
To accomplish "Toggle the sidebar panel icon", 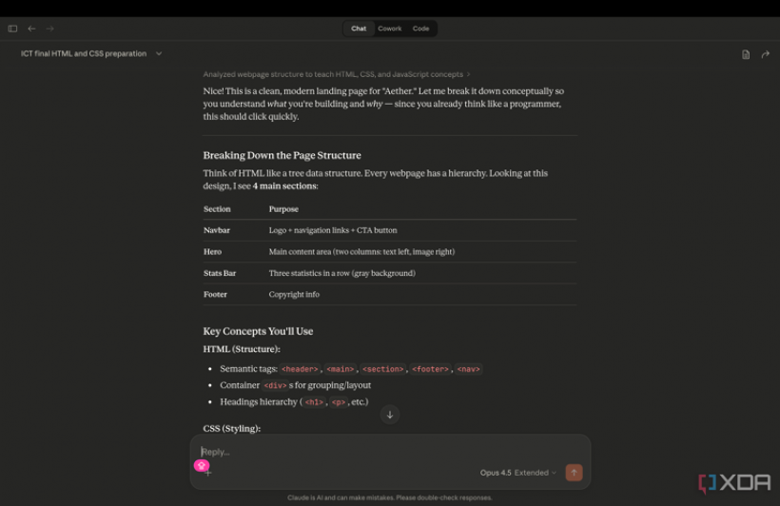I will click(x=12, y=29).
